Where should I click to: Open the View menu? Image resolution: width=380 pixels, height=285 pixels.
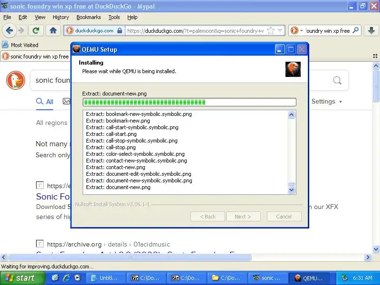(x=40, y=17)
